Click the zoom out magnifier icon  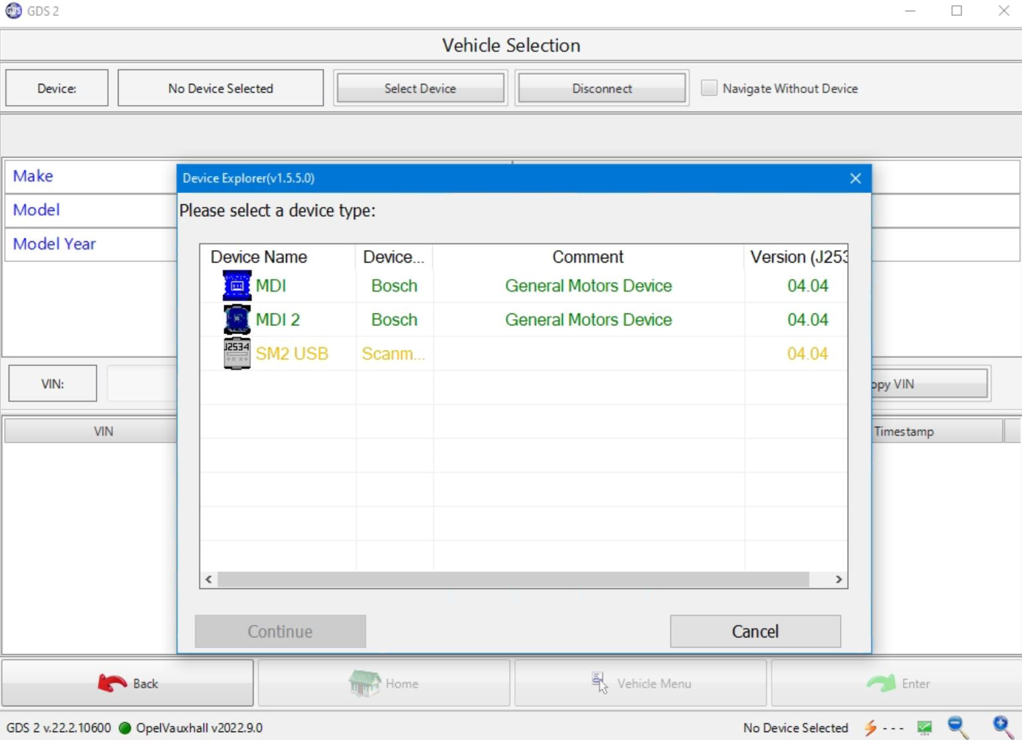click(x=955, y=727)
